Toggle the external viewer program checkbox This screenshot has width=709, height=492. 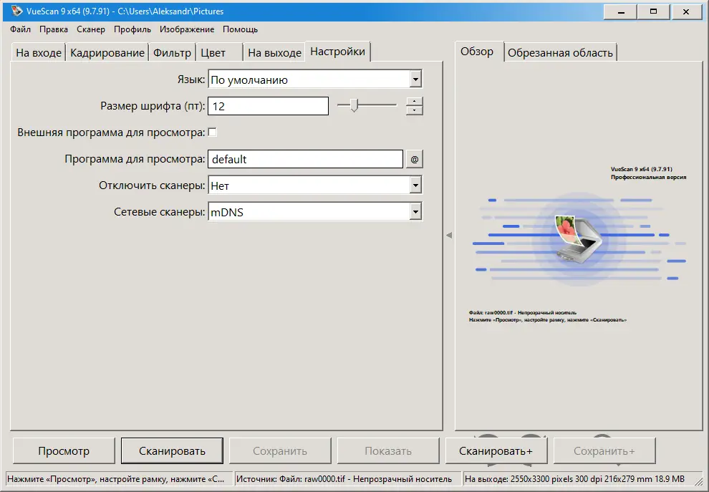click(212, 132)
